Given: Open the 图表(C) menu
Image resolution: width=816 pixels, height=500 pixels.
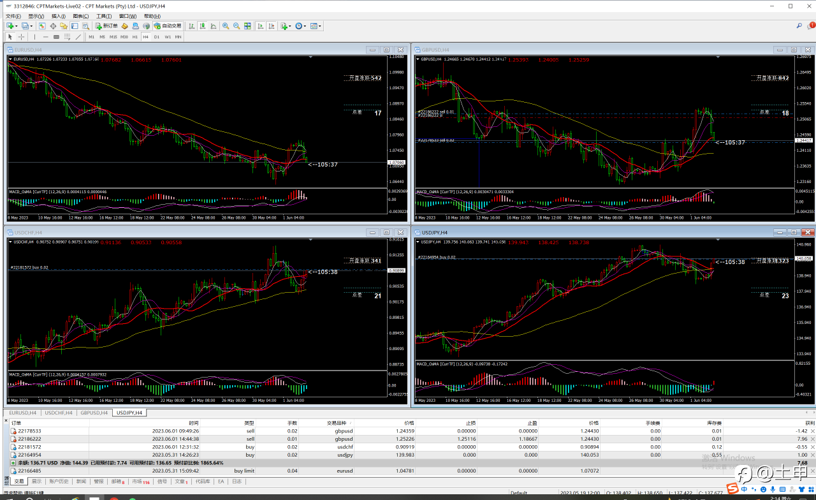Looking at the screenshot, I should [81, 16].
